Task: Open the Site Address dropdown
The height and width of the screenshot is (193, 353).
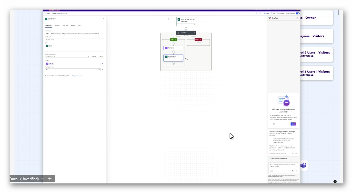Action: (74, 34)
